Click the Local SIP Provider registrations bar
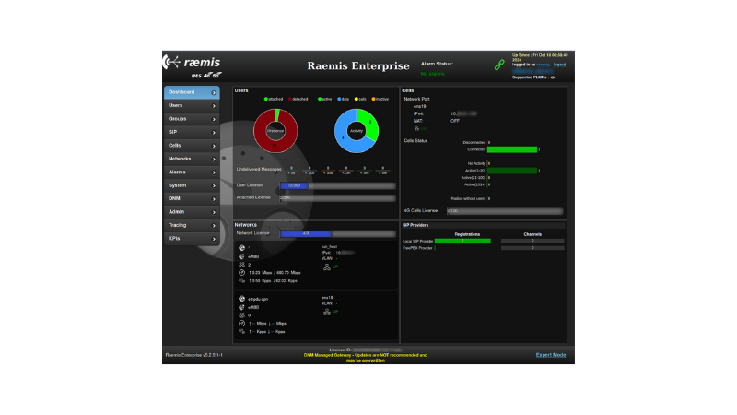 [462, 241]
